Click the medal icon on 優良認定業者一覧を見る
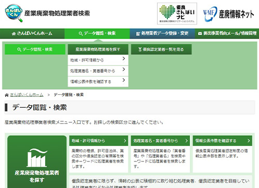Screen dimensions: 259x188 coord(140,49)
